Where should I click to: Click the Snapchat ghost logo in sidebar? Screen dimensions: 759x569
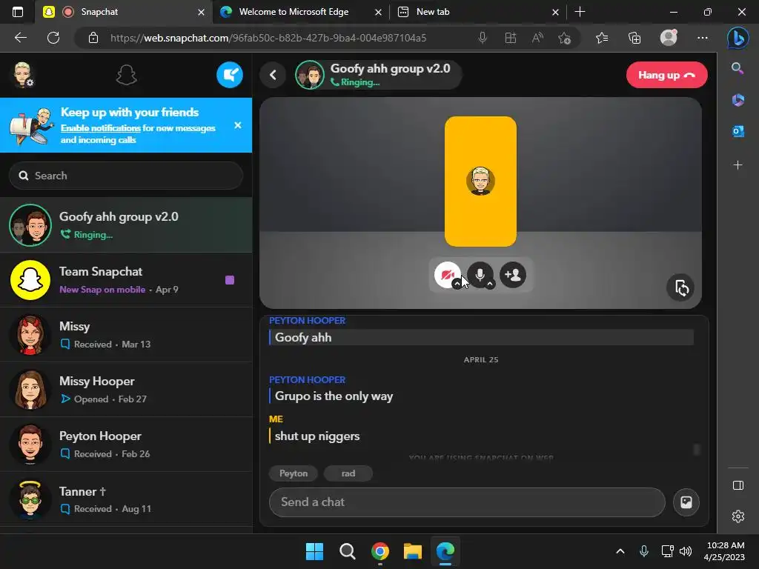(x=126, y=75)
